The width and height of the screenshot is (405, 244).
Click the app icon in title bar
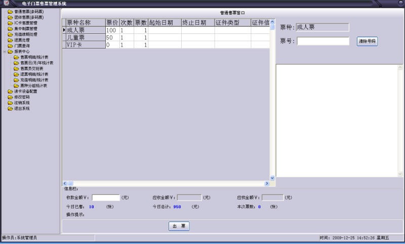tap(6, 3)
